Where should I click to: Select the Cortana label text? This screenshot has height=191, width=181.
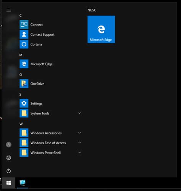click(36, 44)
